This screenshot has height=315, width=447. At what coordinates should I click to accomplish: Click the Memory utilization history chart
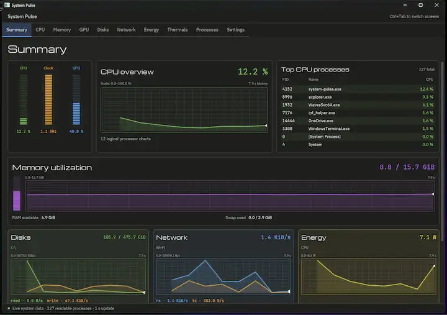(230, 196)
